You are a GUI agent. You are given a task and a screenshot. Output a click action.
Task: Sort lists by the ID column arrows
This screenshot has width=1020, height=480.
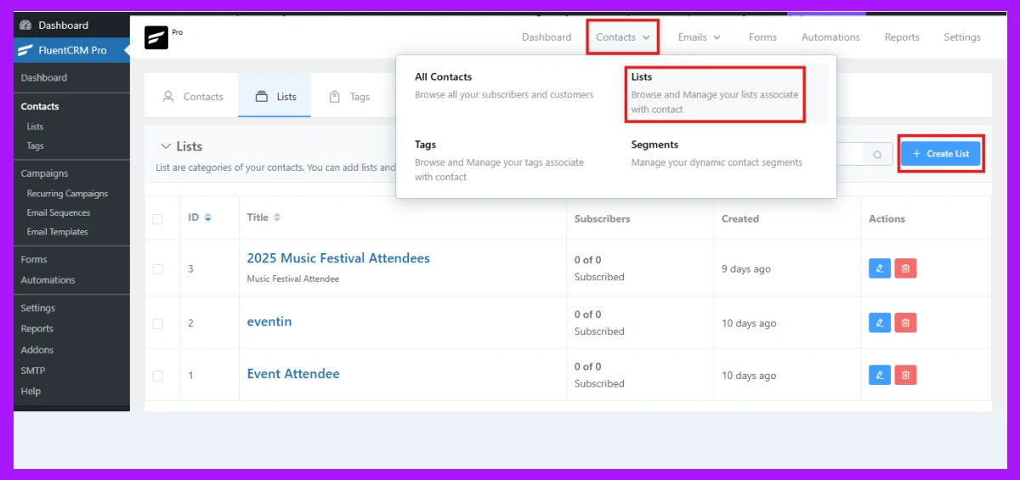207,217
